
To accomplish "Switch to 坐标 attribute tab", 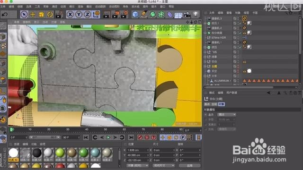I will 214,104.
